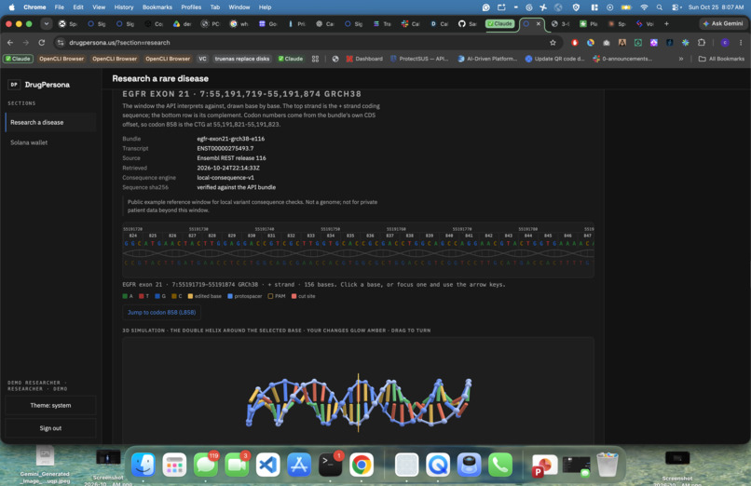Open the App Store from Dock
The width and height of the screenshot is (751, 486).
point(299,465)
